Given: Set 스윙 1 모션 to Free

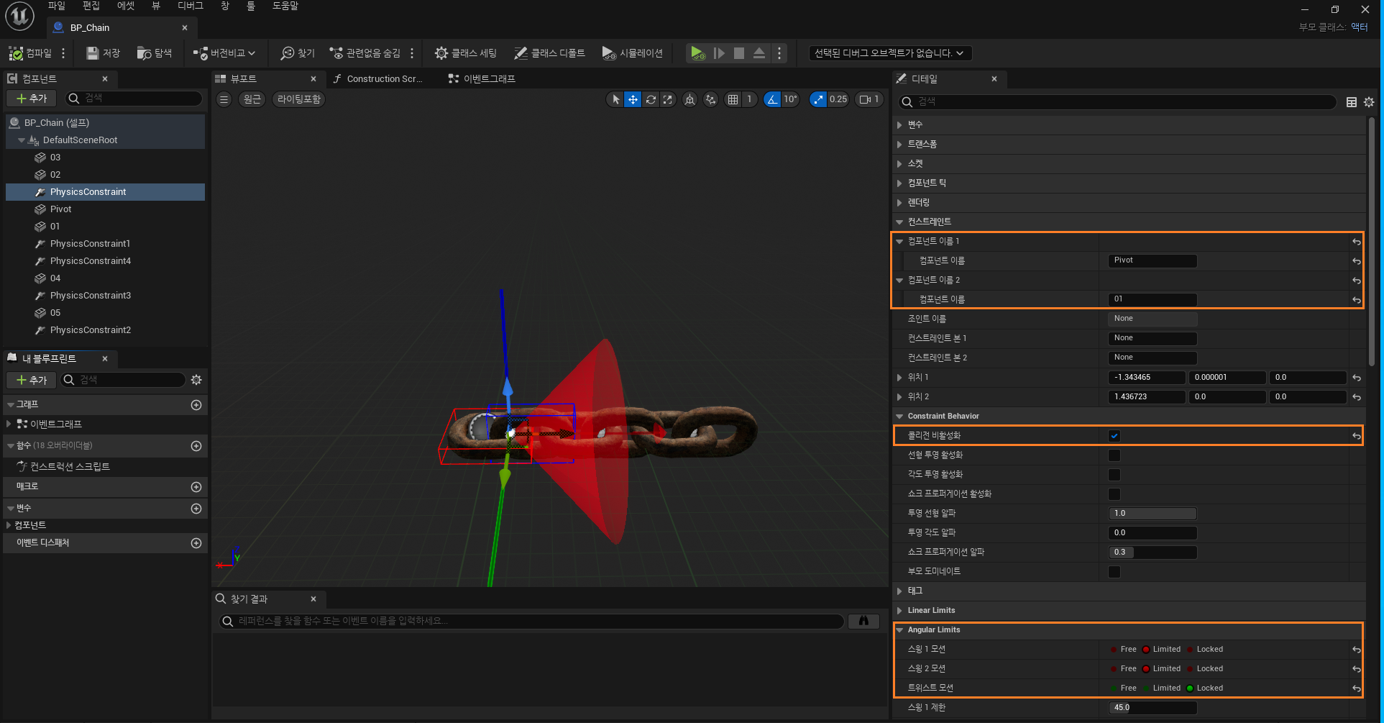Looking at the screenshot, I should pyautogui.click(x=1116, y=650).
